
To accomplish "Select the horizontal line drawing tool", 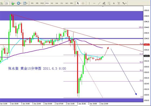I will point(94,3).
